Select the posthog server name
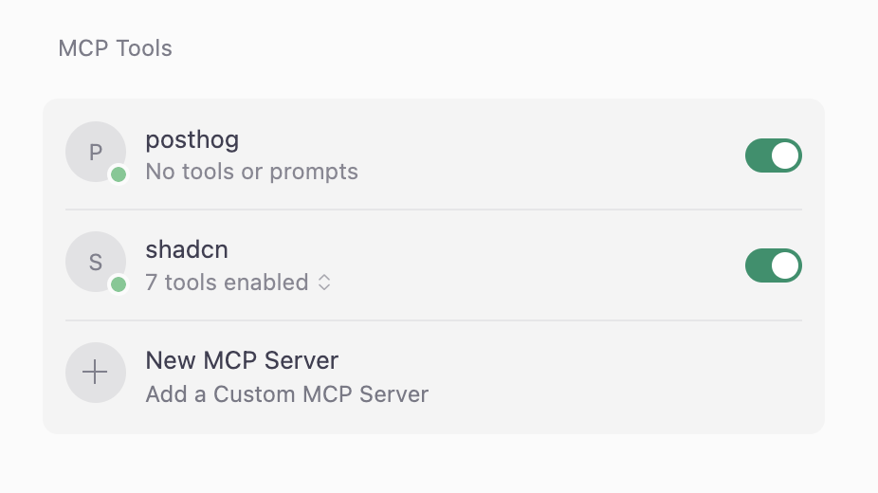 [x=192, y=140]
